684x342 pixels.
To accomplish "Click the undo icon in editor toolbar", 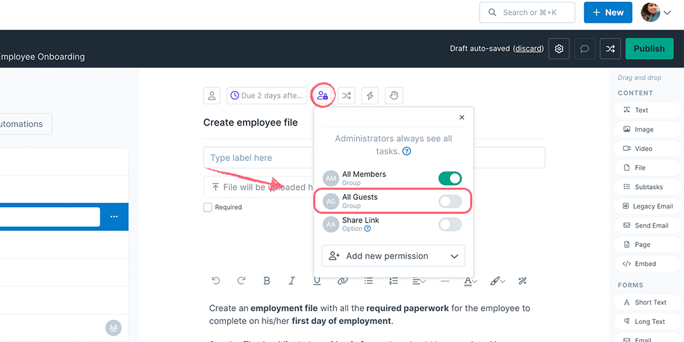I will (x=216, y=281).
